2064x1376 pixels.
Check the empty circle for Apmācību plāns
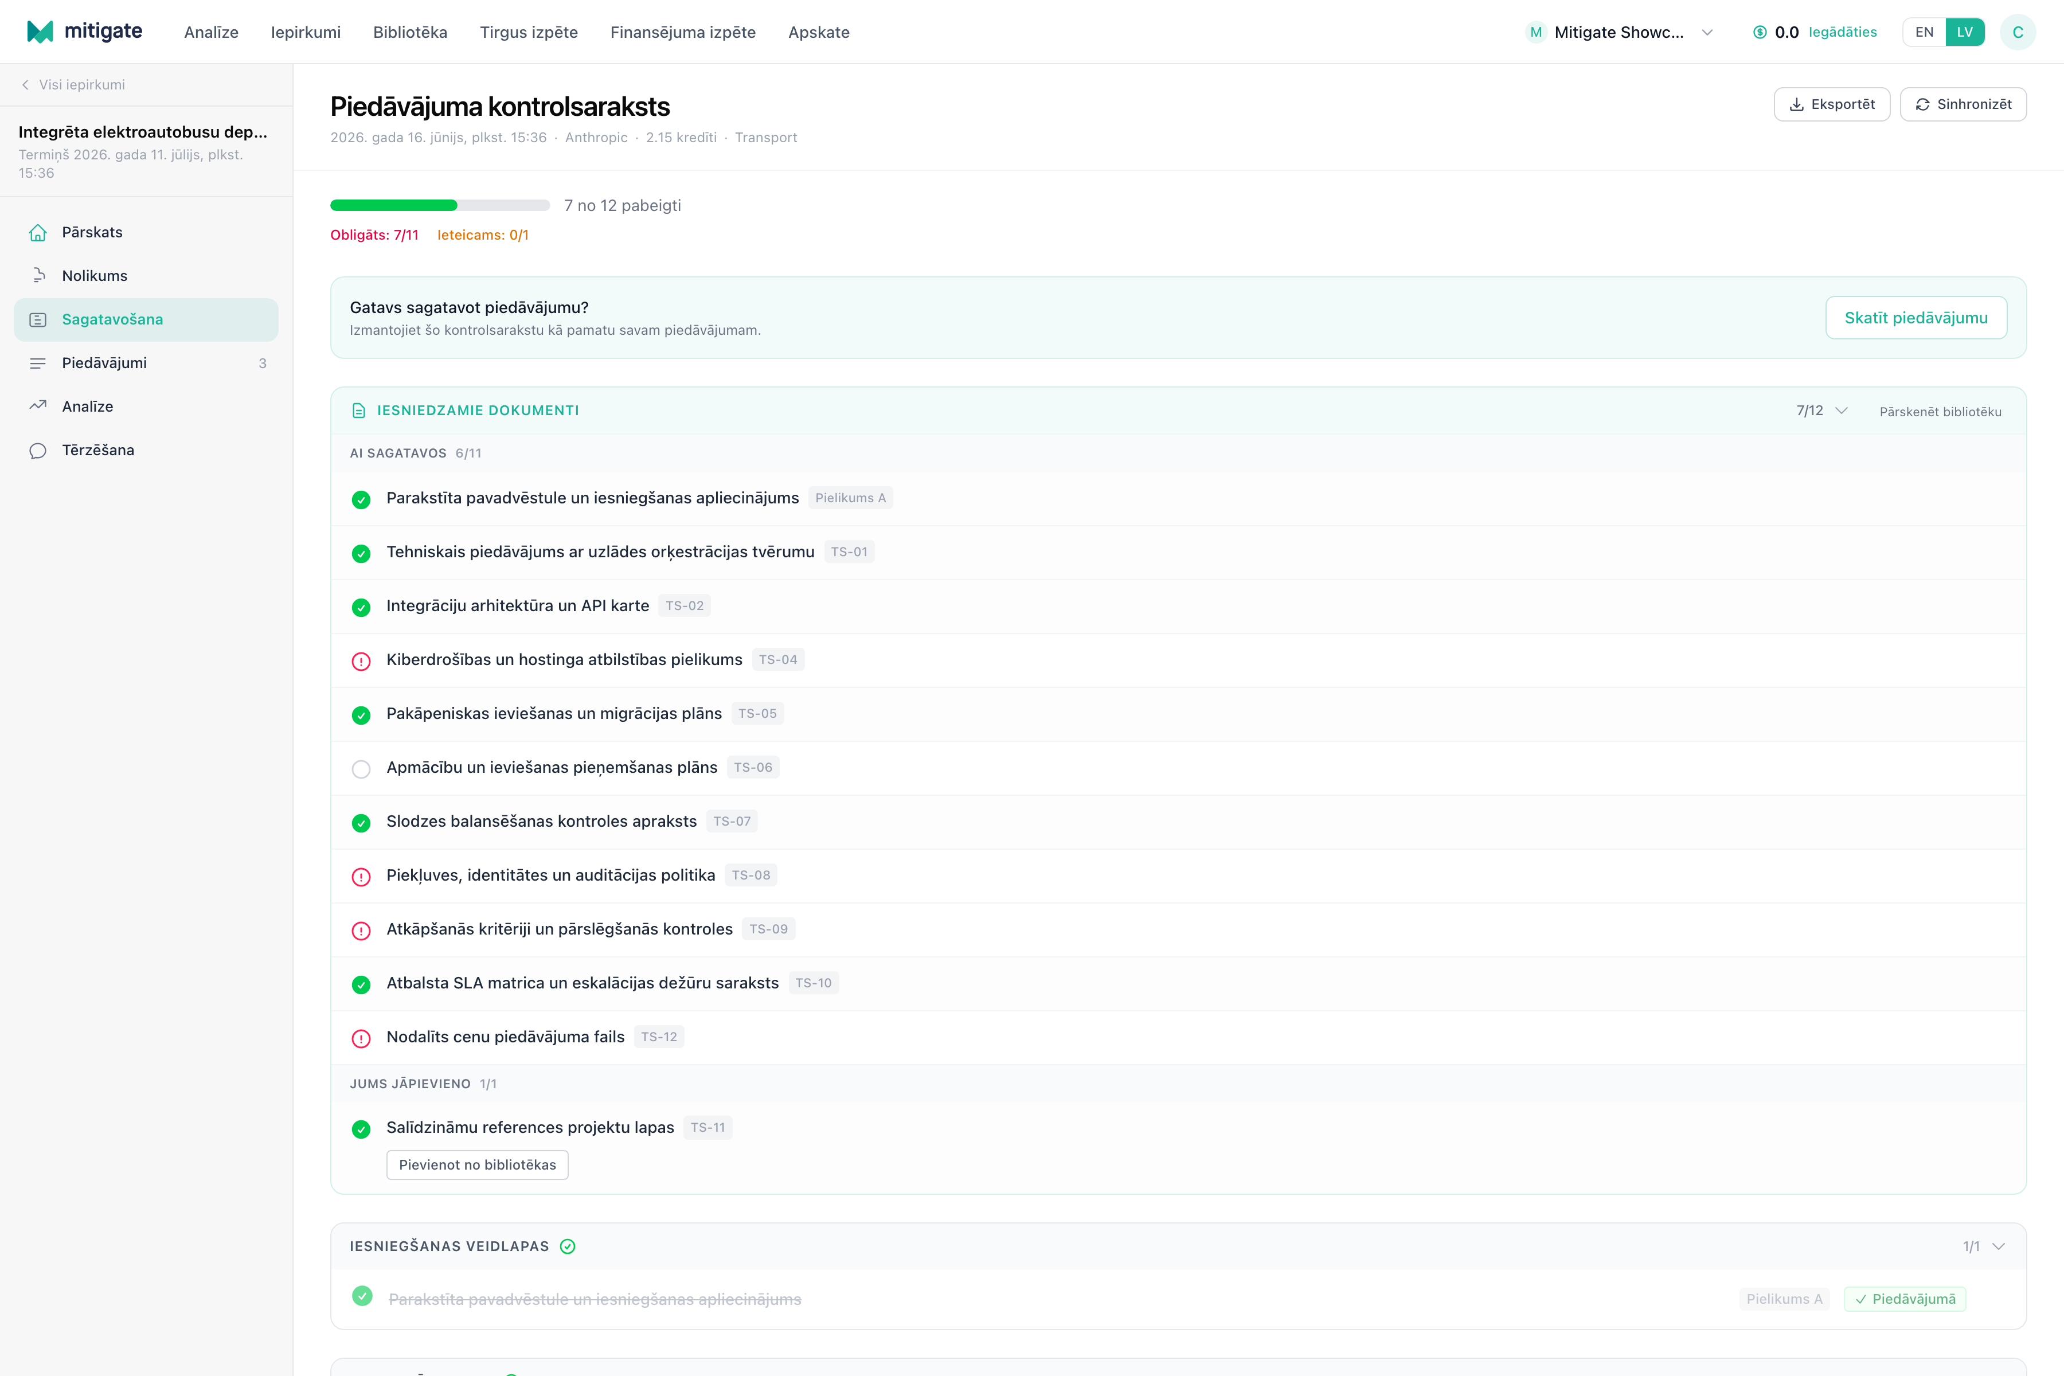tap(361, 769)
